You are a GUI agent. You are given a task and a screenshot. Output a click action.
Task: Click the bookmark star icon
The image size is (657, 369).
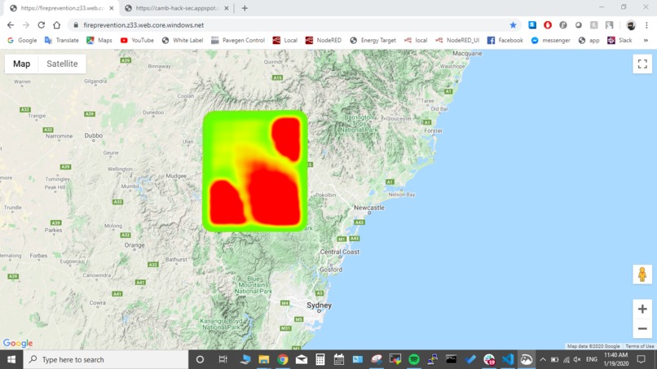[x=513, y=25]
